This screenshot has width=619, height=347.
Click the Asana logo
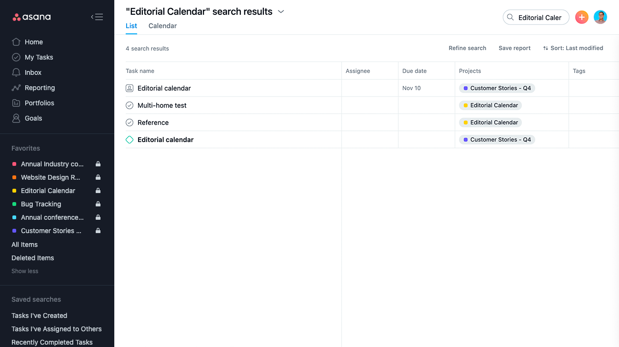point(31,17)
